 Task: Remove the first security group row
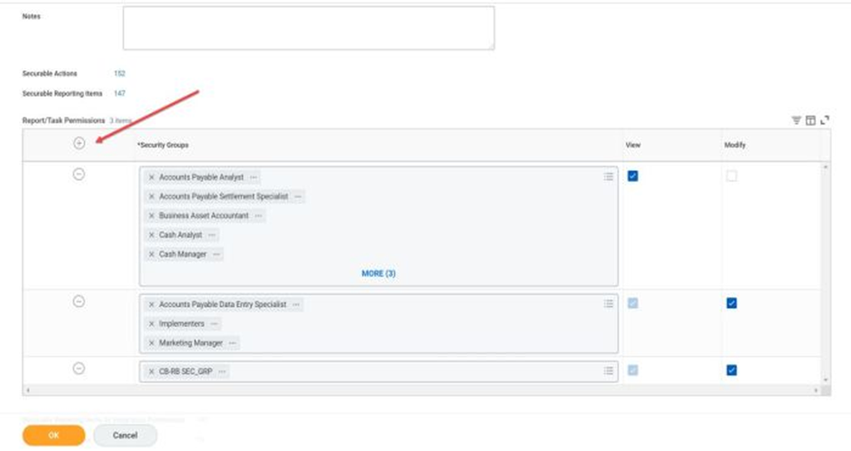click(79, 174)
